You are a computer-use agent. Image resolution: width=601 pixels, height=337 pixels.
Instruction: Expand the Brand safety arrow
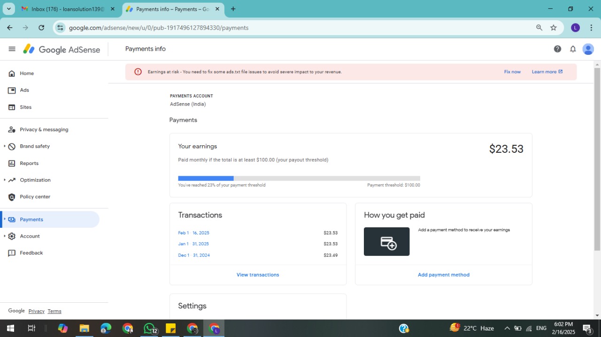pyautogui.click(x=5, y=146)
